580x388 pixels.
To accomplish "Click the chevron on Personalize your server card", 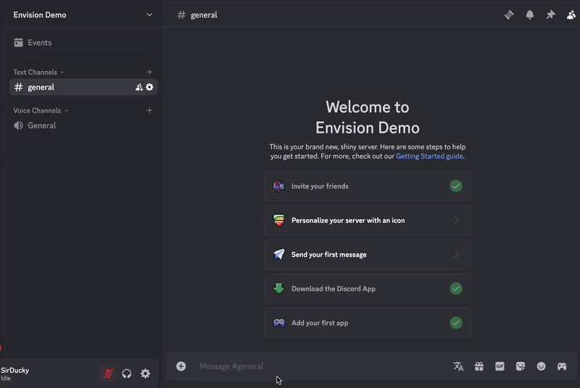I will pos(457,220).
